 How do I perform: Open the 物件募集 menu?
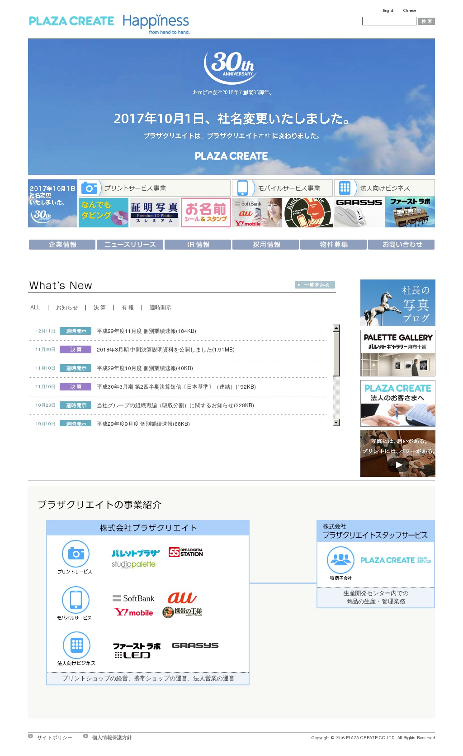pyautogui.click(x=334, y=245)
